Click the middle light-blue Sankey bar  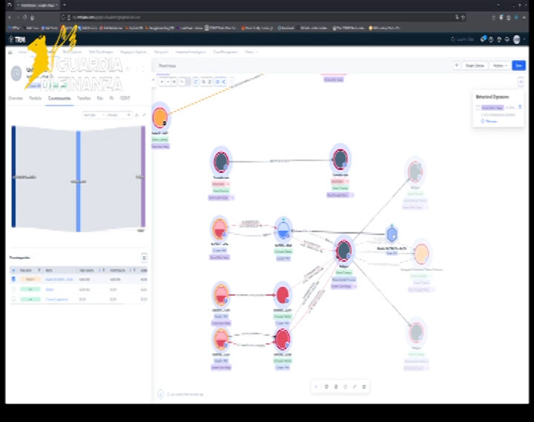tap(79, 181)
